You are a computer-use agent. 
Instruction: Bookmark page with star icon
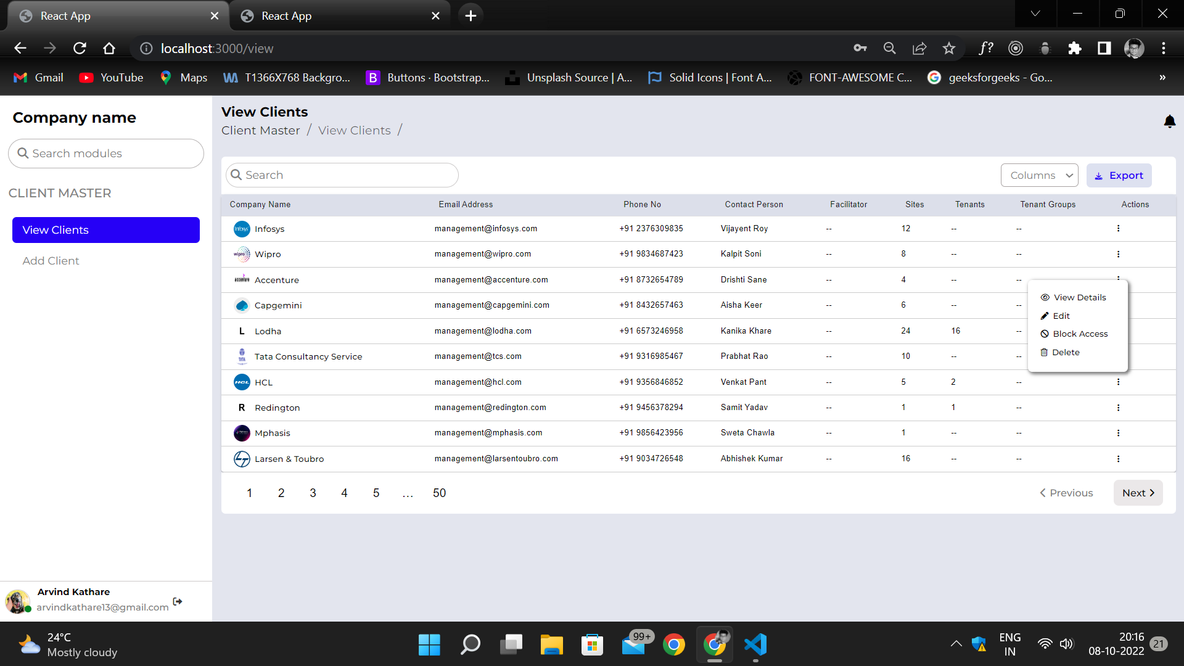(x=948, y=48)
